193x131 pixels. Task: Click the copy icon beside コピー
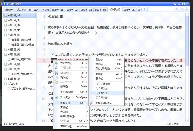56,78
